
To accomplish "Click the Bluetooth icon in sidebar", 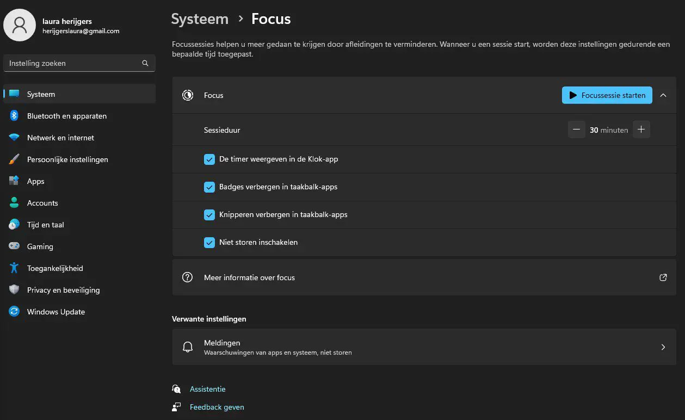I will [x=14, y=116].
